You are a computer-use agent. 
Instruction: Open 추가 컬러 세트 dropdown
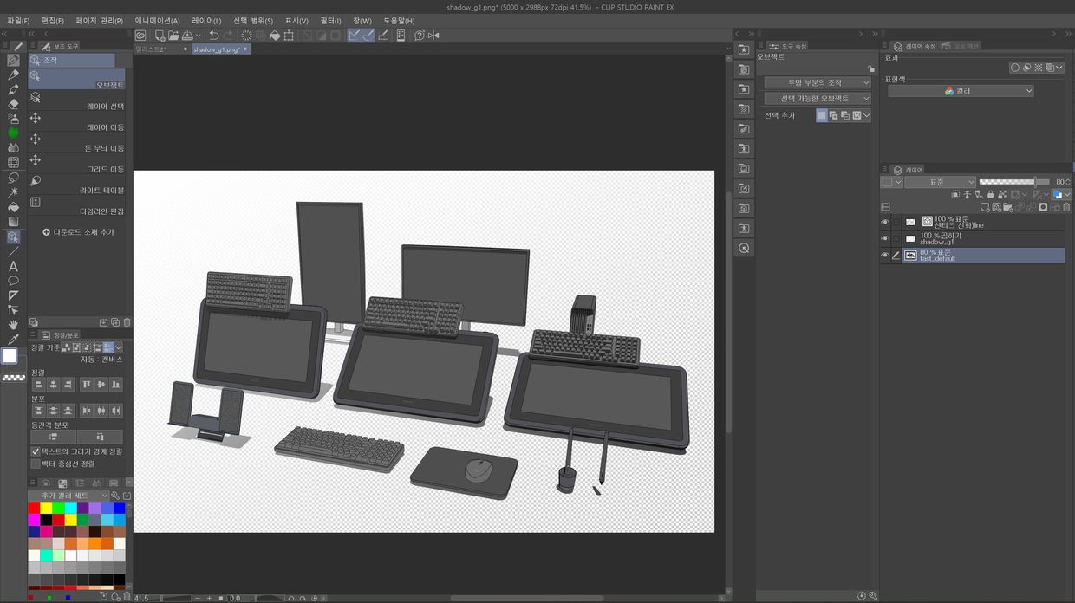pos(68,496)
